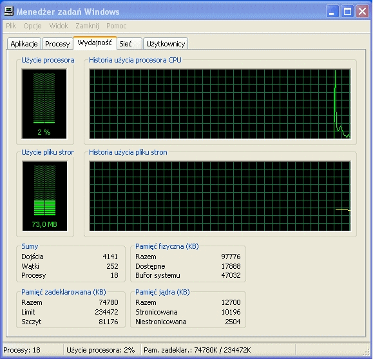Select the Wydajność tab

pyautogui.click(x=95, y=43)
